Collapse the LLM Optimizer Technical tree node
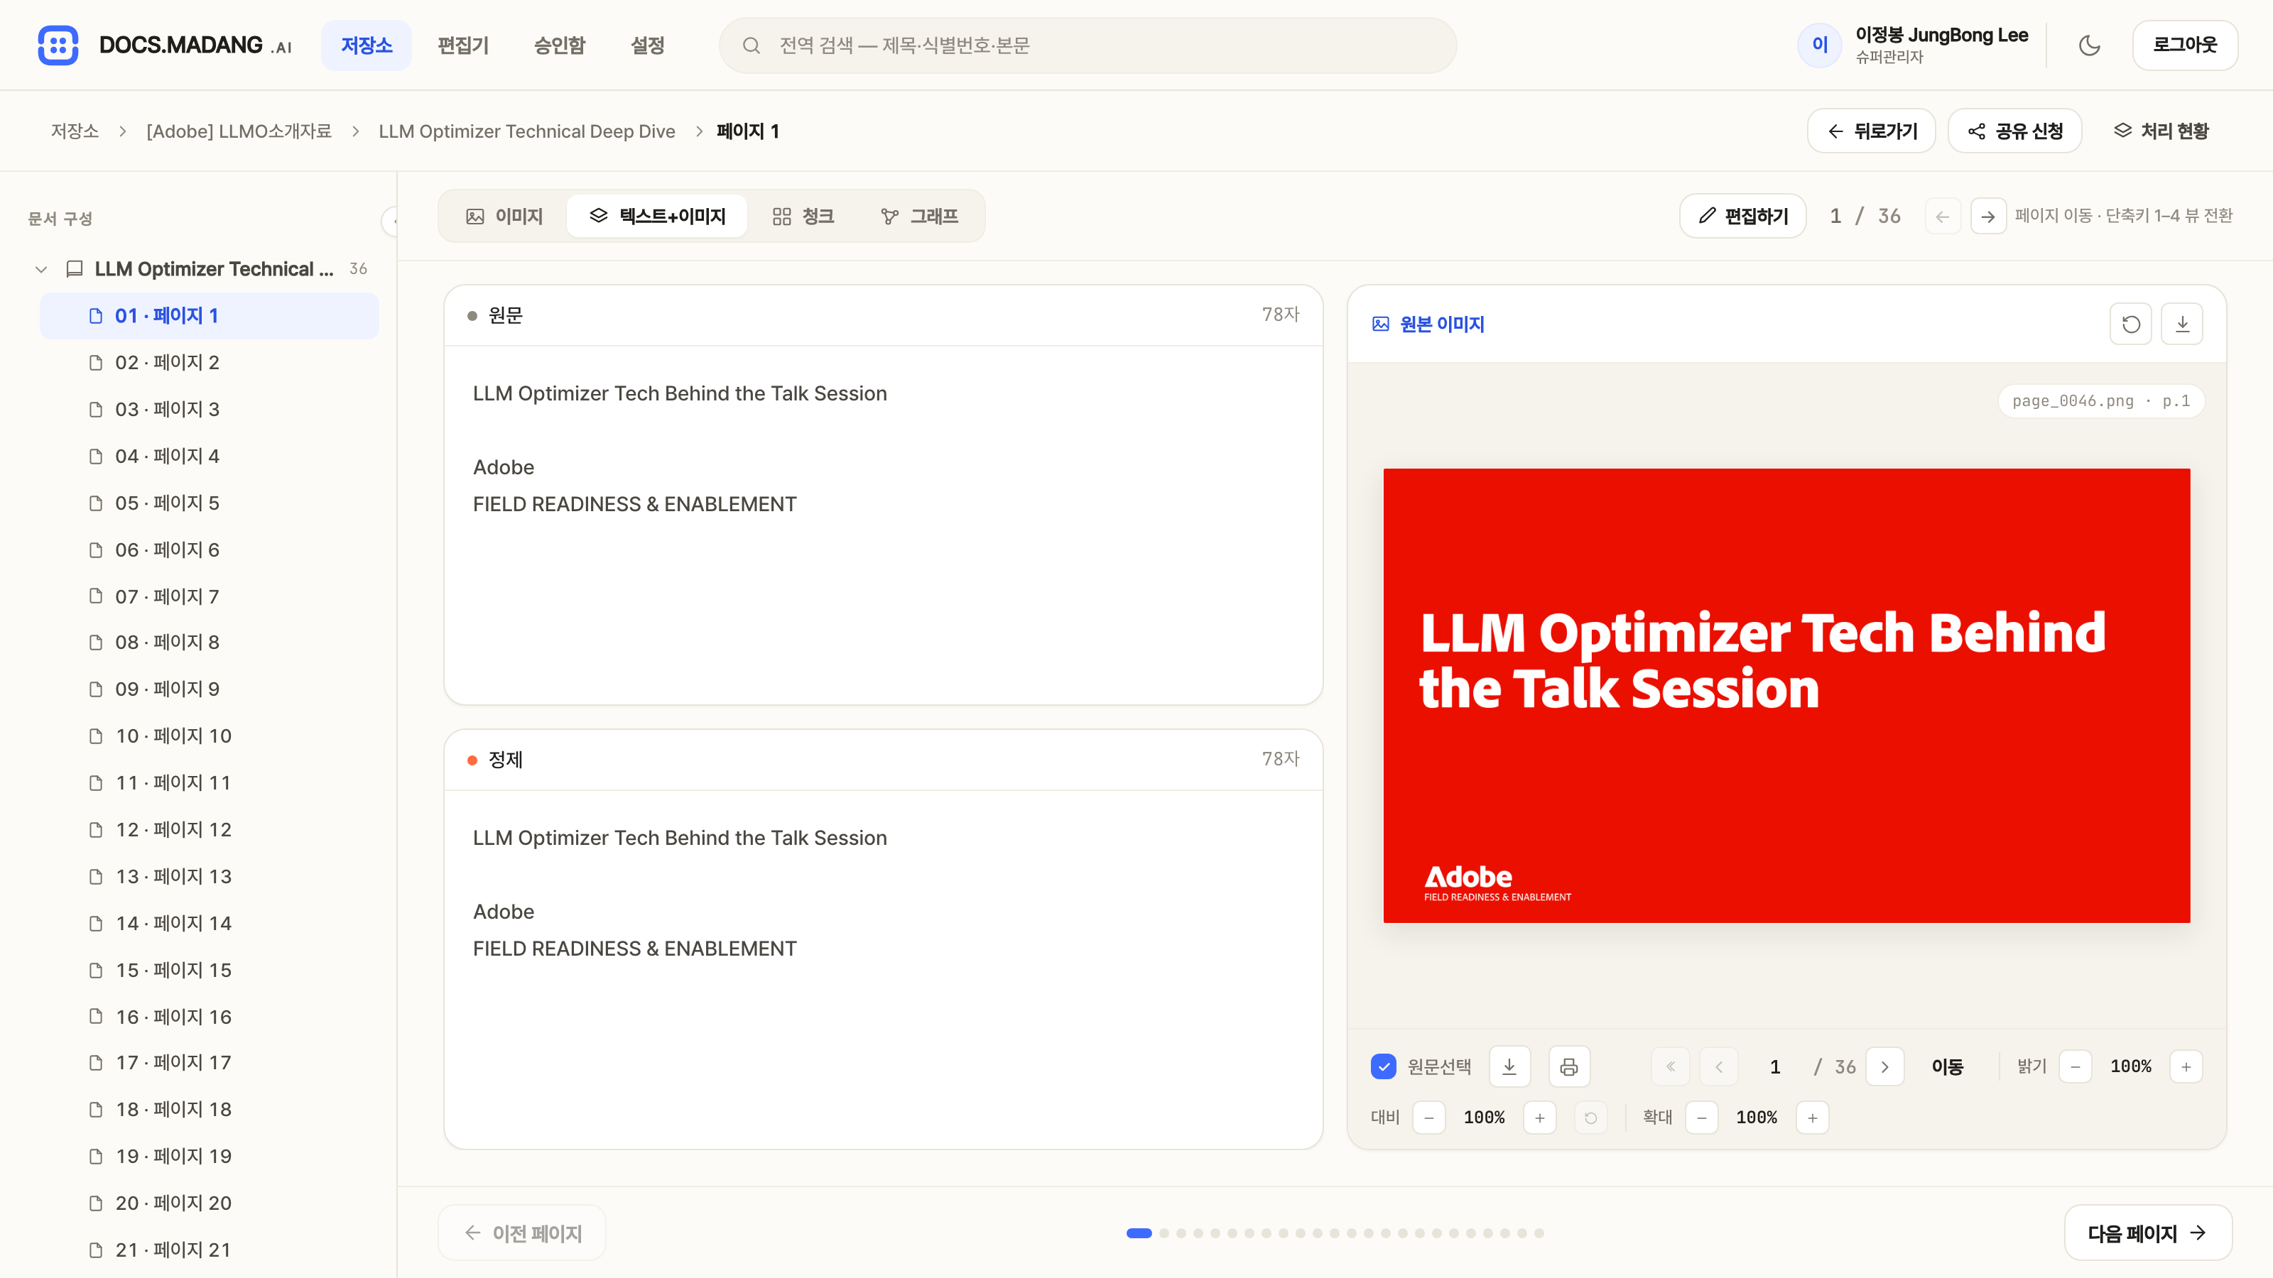The height and width of the screenshot is (1278, 2273). (x=40, y=269)
